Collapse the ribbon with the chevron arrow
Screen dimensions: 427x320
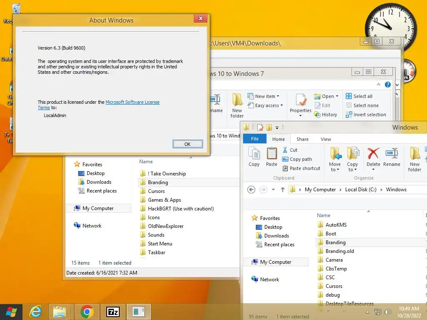click(379, 85)
